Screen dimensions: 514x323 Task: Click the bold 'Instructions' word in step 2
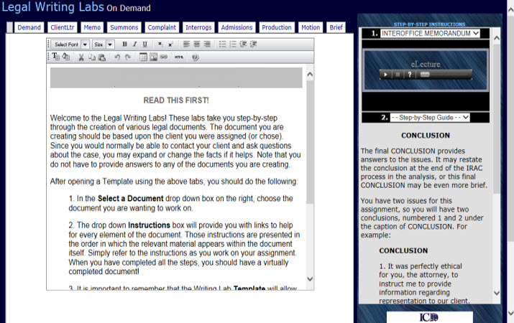[149, 225]
